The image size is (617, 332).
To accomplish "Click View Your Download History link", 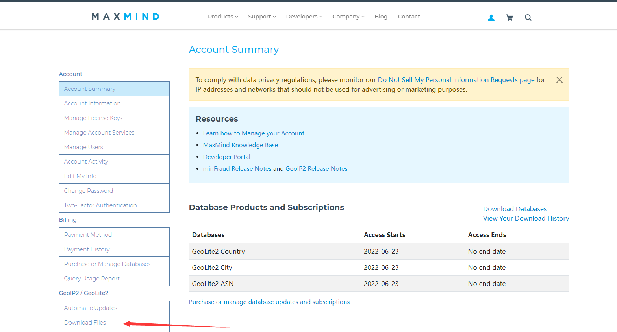I will click(526, 218).
